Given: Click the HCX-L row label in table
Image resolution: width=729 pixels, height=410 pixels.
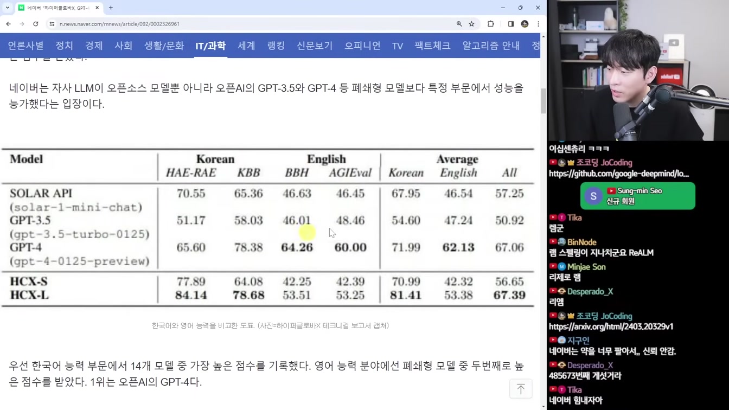Looking at the screenshot, I should point(28,296).
